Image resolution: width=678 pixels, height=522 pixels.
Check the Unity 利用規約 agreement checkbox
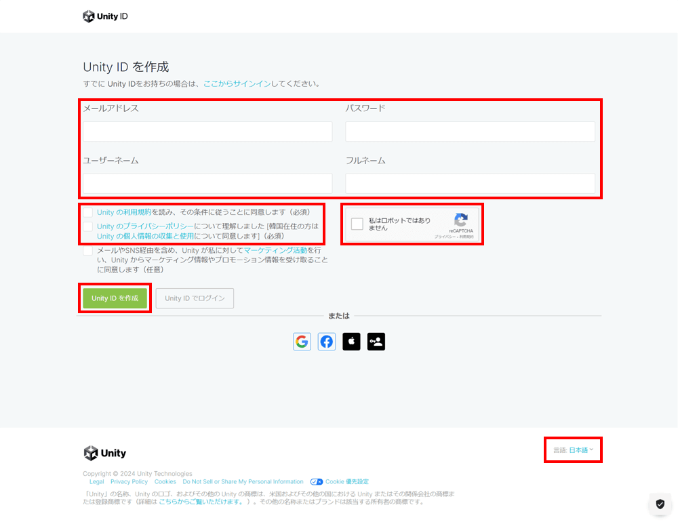point(88,212)
